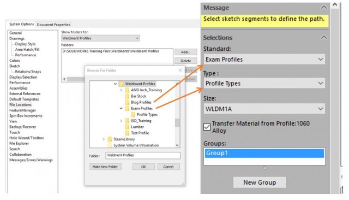Expand the ISO_Training folder
The image size is (349, 200).
(x=121, y=121)
